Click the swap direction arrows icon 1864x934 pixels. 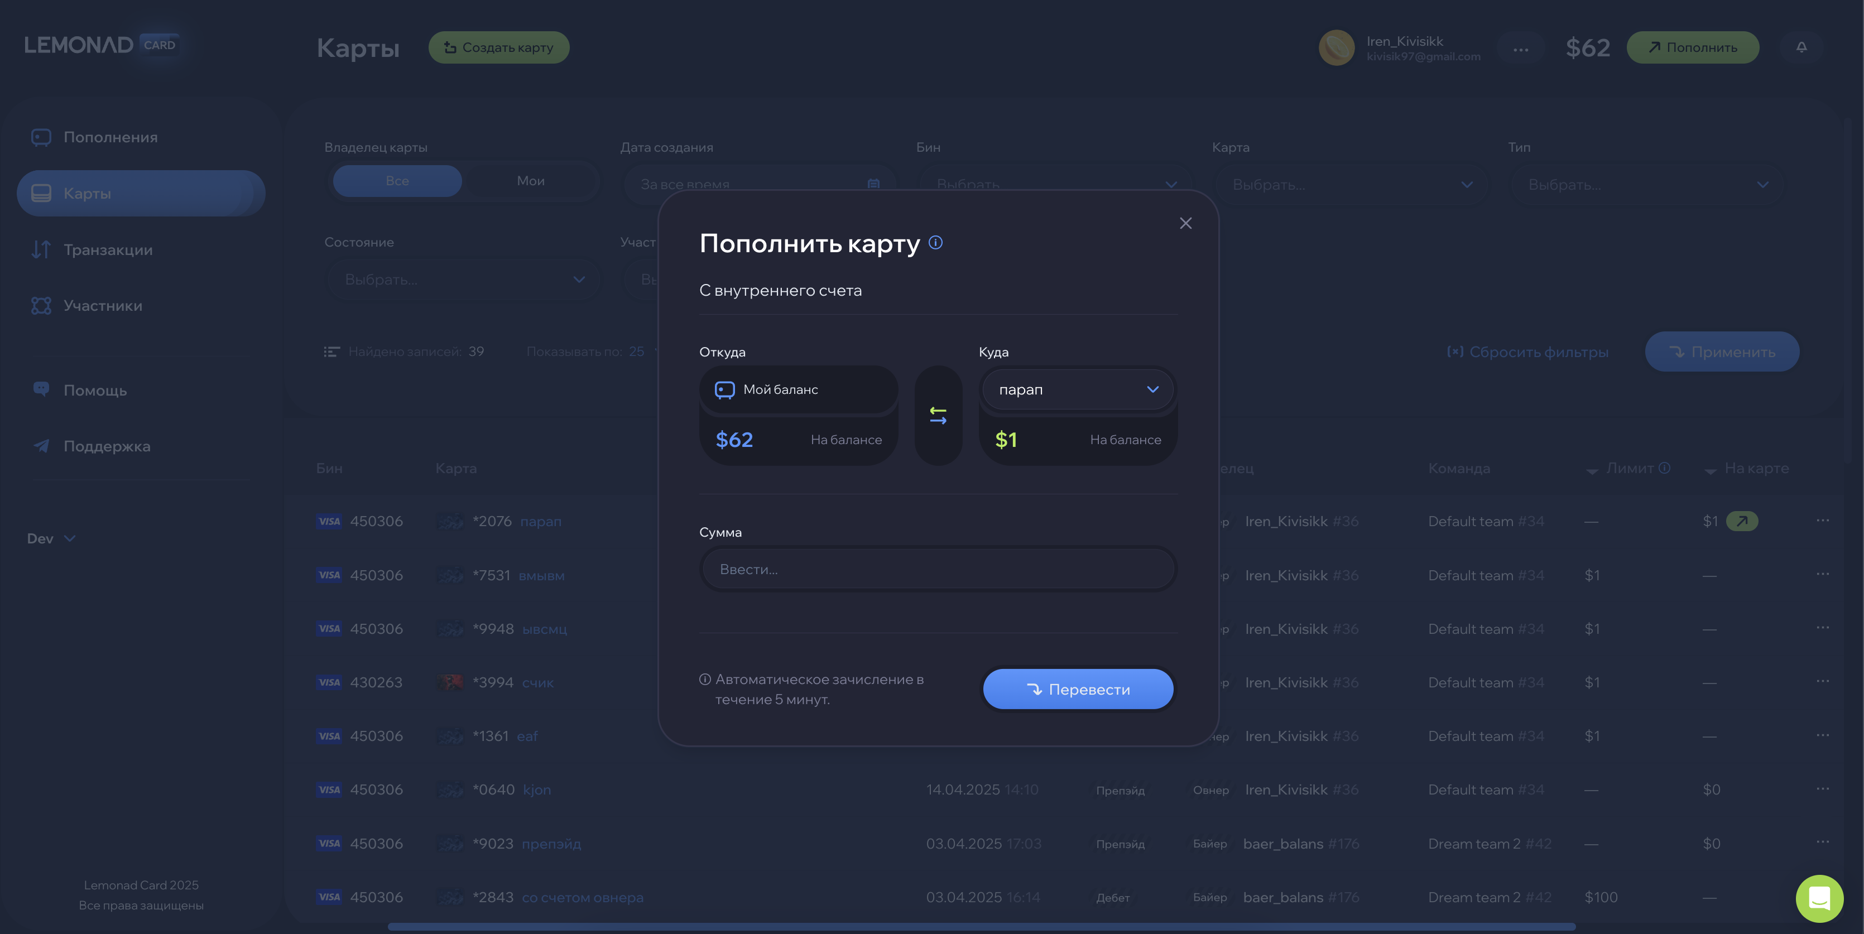click(x=938, y=415)
